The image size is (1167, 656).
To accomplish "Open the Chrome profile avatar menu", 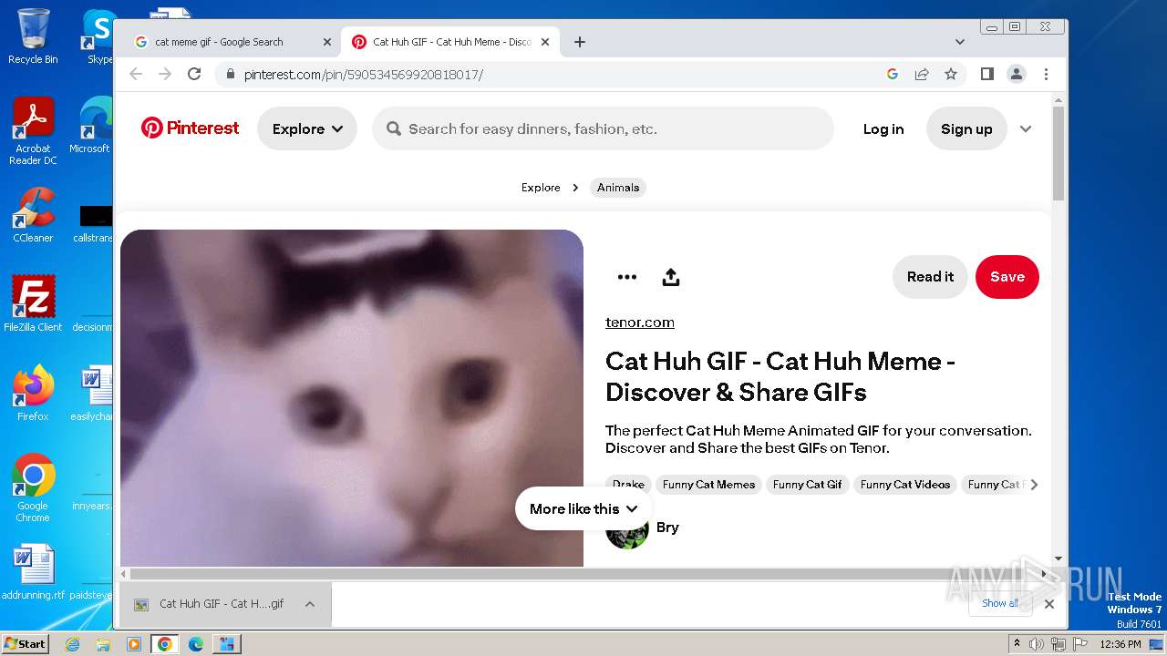I will point(1017,74).
